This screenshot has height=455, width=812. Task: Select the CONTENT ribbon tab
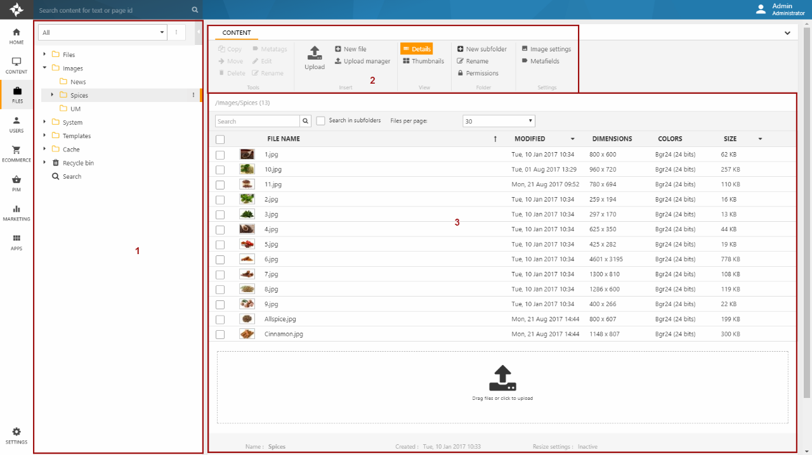(x=237, y=33)
